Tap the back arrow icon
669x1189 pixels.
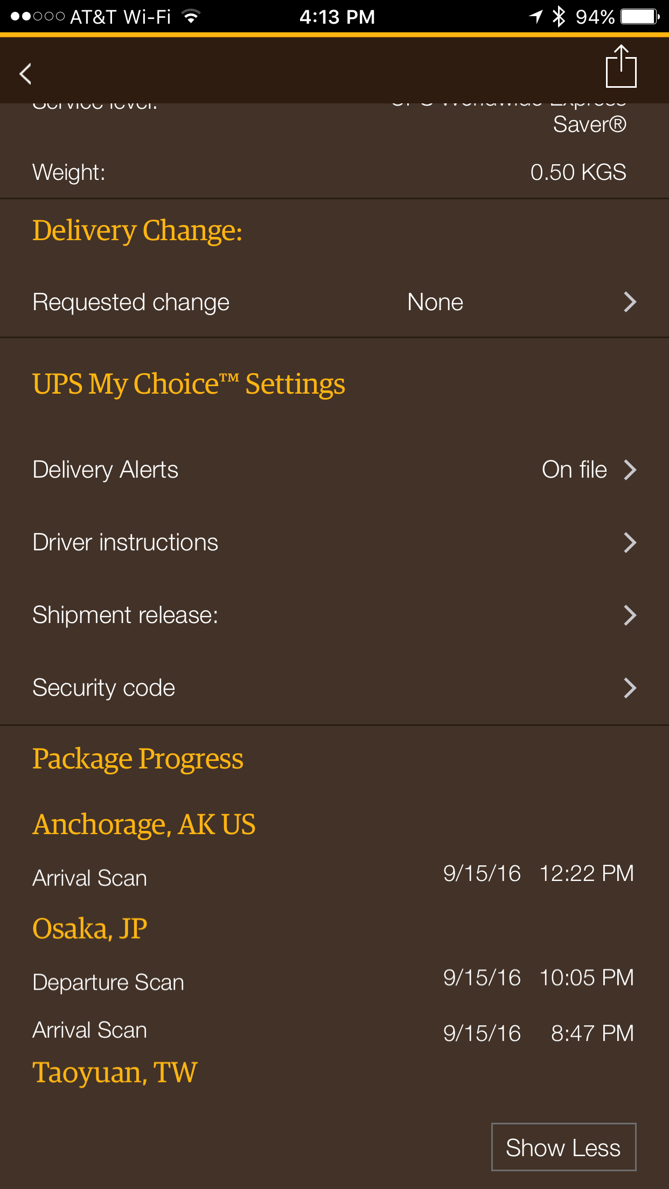click(25, 74)
